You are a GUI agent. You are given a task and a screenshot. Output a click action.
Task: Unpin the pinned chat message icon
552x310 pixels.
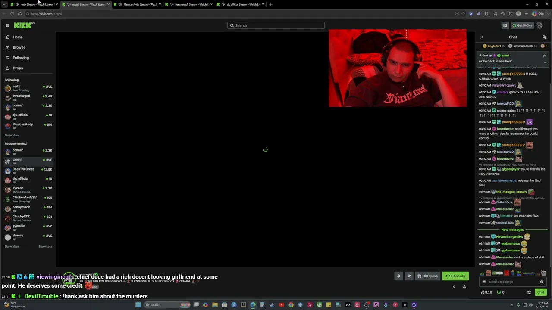click(x=545, y=56)
